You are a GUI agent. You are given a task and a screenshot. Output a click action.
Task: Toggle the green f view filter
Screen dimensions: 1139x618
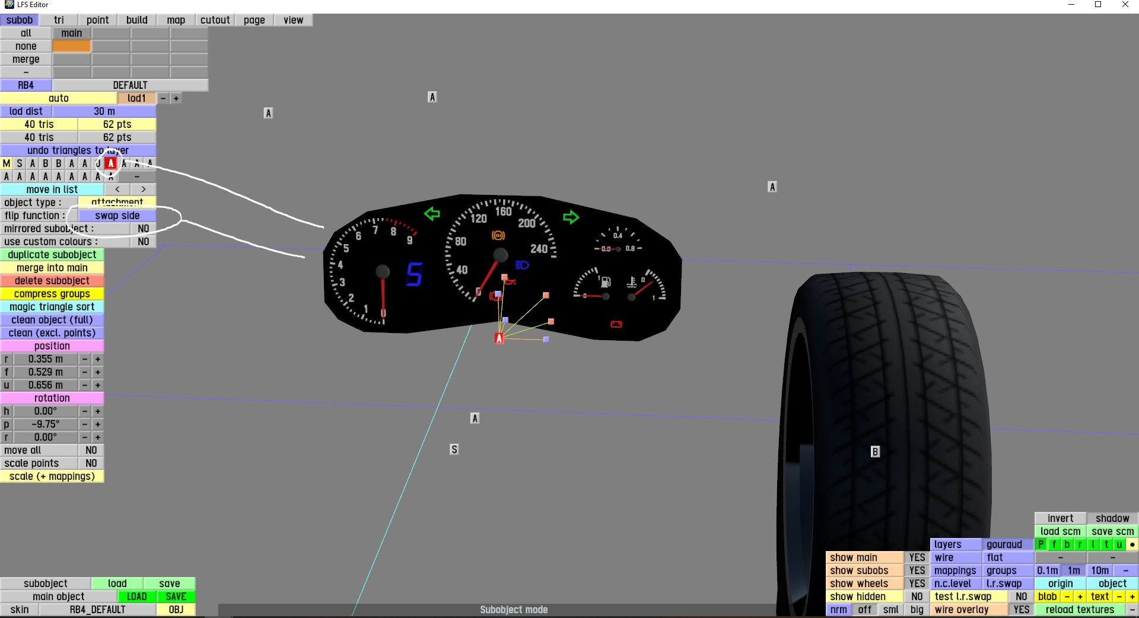(1054, 545)
